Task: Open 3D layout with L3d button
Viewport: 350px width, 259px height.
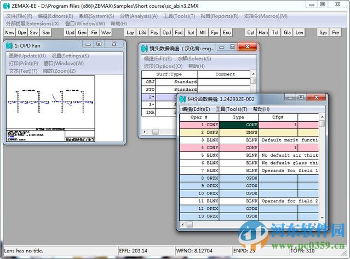Action: tap(142, 33)
